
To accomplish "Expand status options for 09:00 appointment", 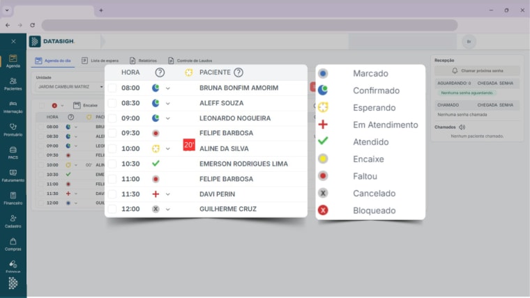I will click(167, 119).
